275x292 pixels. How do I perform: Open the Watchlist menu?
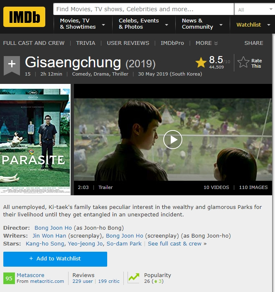tap(253, 25)
